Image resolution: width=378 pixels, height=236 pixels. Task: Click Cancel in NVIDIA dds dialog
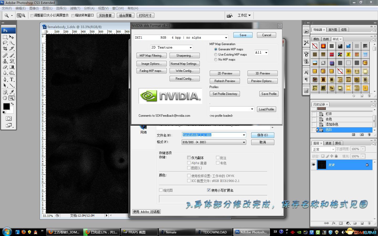point(266,35)
